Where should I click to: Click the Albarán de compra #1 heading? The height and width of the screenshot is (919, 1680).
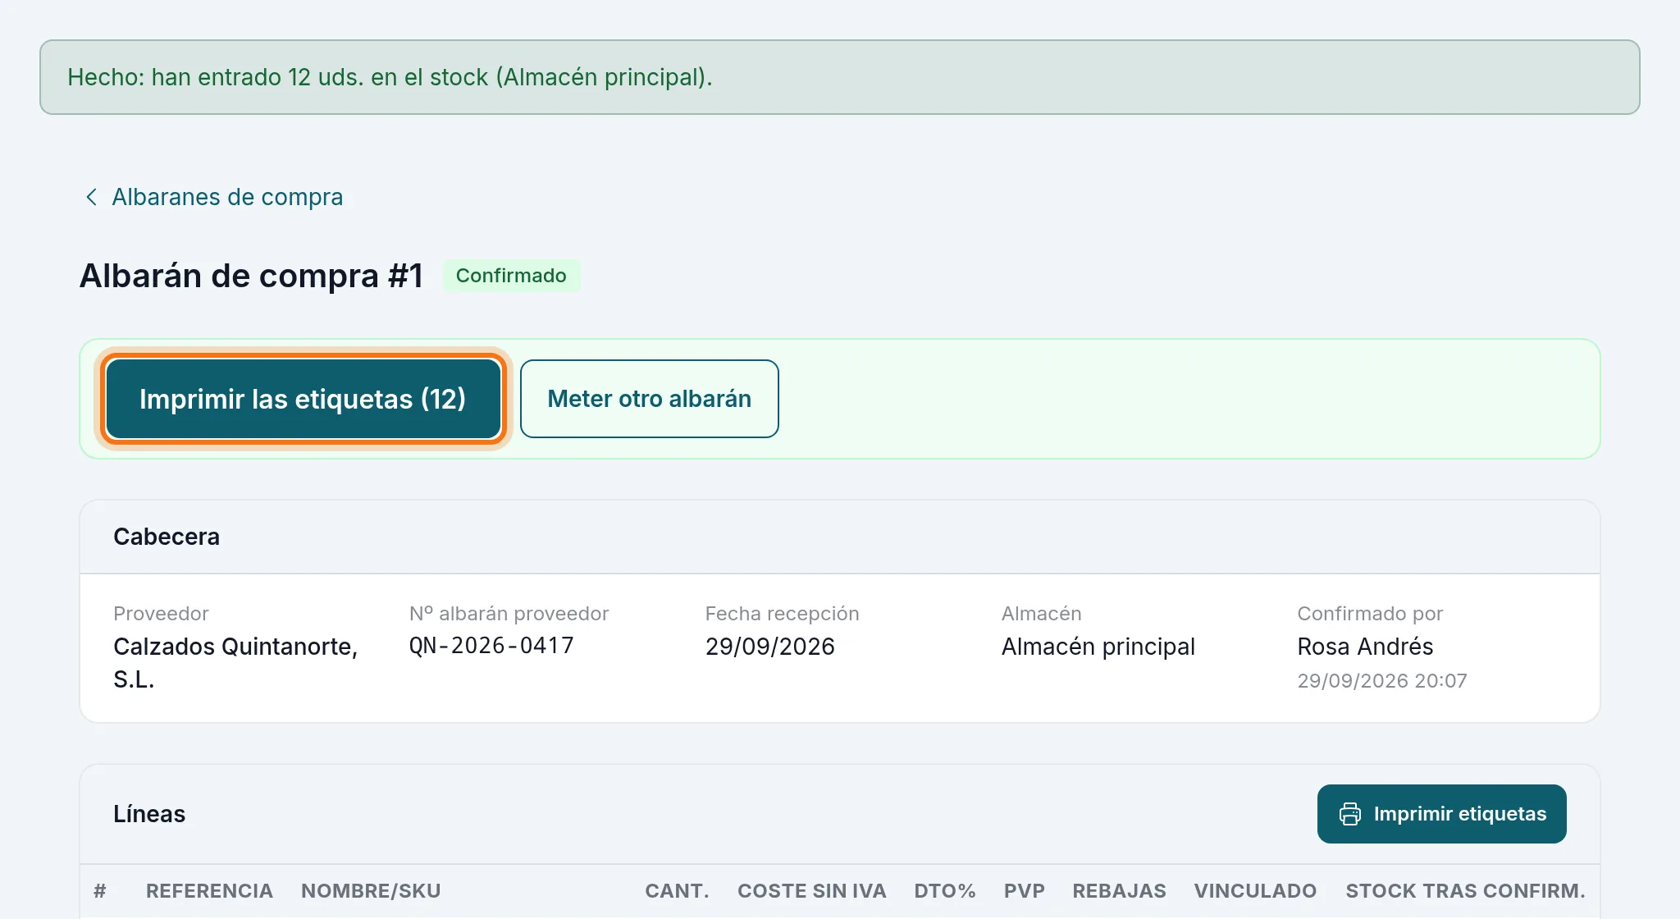251,276
